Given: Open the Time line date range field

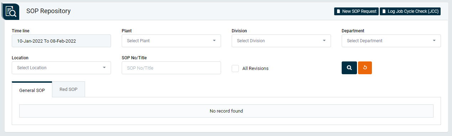Looking at the screenshot, I should coord(61,41).
